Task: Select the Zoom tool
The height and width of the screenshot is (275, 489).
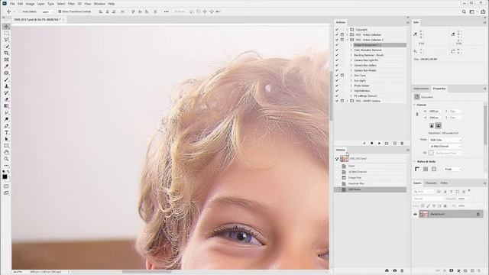Action: 6,159
